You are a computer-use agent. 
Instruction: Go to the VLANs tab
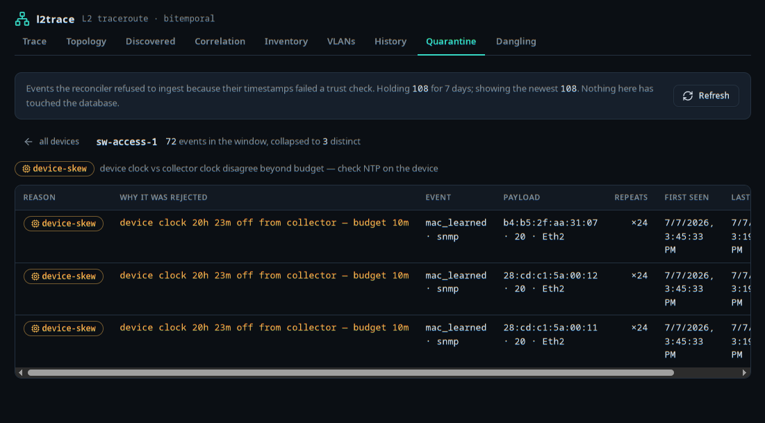click(x=341, y=42)
